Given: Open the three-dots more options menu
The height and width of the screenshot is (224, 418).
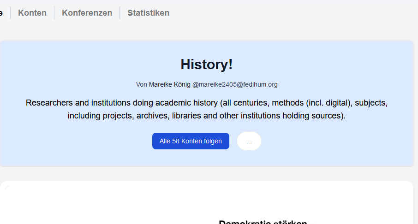Looking at the screenshot, I should 249,141.
